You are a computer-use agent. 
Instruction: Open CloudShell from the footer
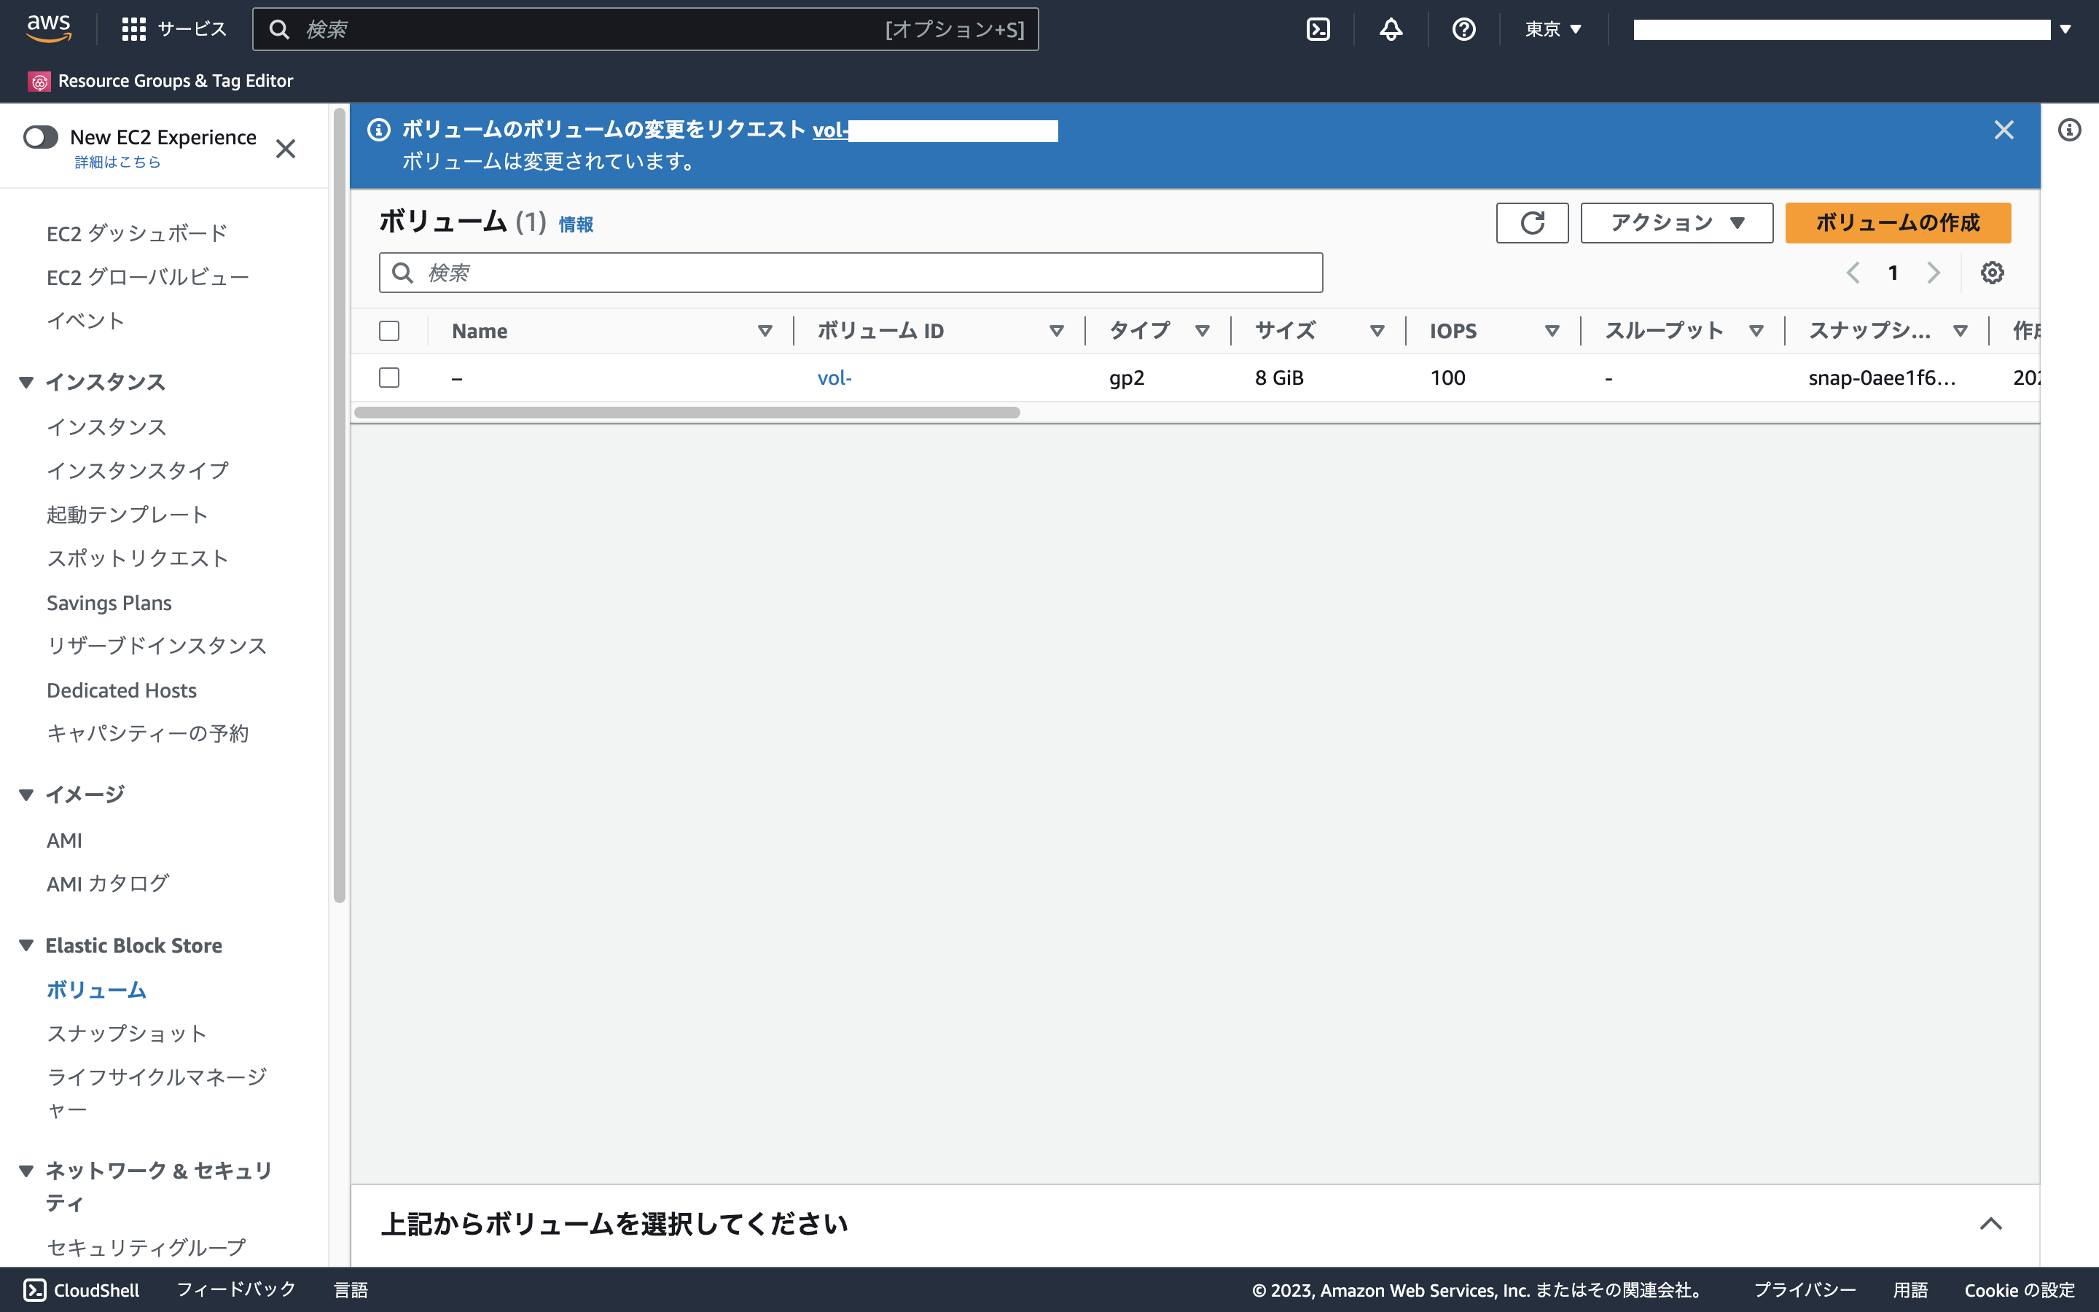coord(79,1290)
